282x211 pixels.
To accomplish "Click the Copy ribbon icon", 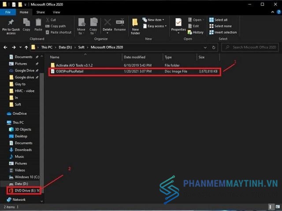I will pos(26,23).
